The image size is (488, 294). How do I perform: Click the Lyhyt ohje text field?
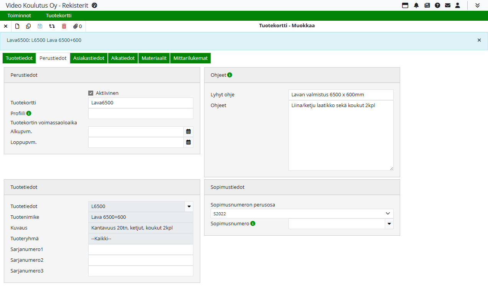341,95
